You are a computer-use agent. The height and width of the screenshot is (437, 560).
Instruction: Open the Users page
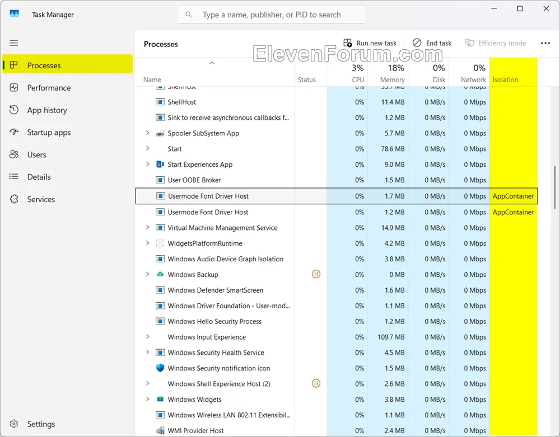(67, 155)
